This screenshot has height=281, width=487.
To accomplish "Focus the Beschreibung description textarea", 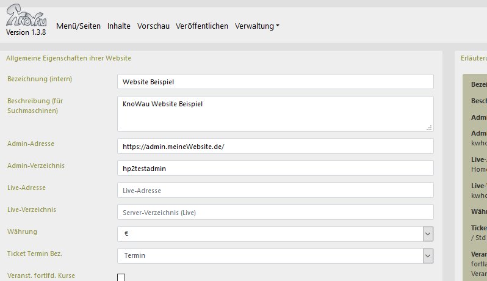I will [x=275, y=114].
